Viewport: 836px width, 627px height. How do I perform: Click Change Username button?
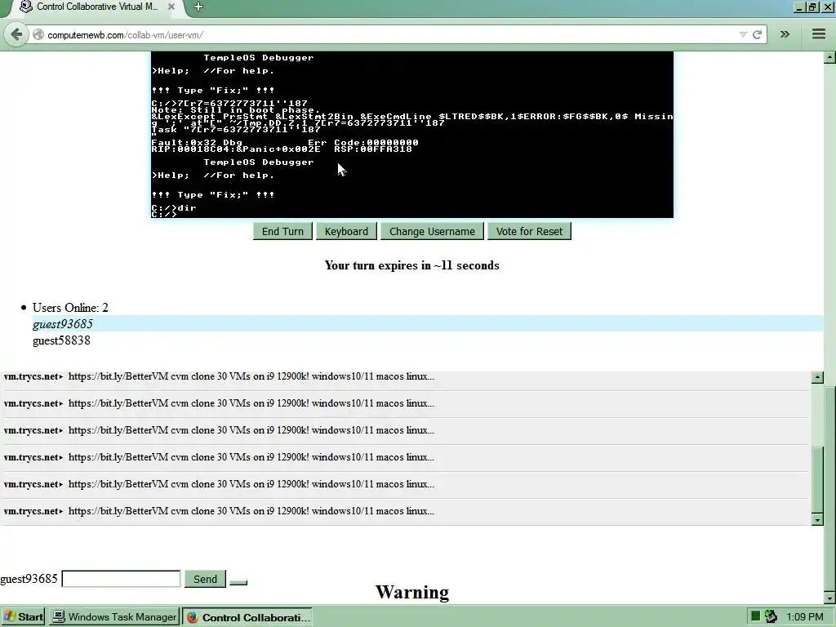point(432,231)
